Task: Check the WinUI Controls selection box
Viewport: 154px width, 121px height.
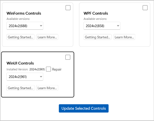Action: (68, 57)
